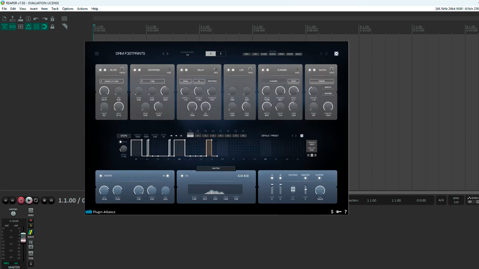
Task: Randomize the sequencer preset dice
Action: pyautogui.click(x=302, y=136)
